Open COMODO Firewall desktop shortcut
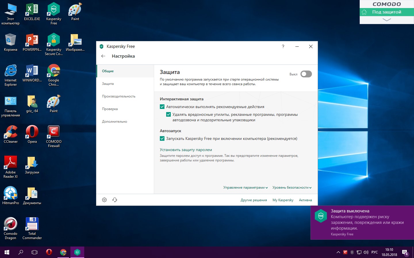This screenshot has width=414, height=258. point(54,136)
